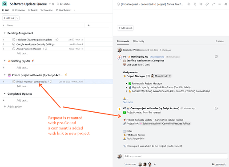This screenshot has width=229, height=167.
Task: Add task under Pending Assignment
Action: 22,53
